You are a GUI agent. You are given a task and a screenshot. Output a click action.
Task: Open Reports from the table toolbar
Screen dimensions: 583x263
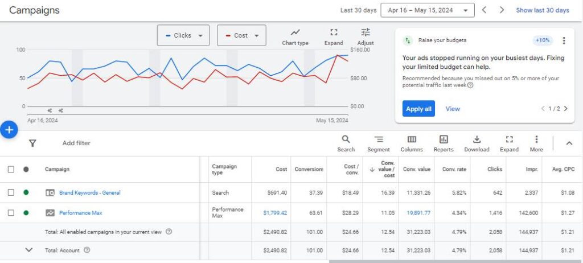click(444, 143)
